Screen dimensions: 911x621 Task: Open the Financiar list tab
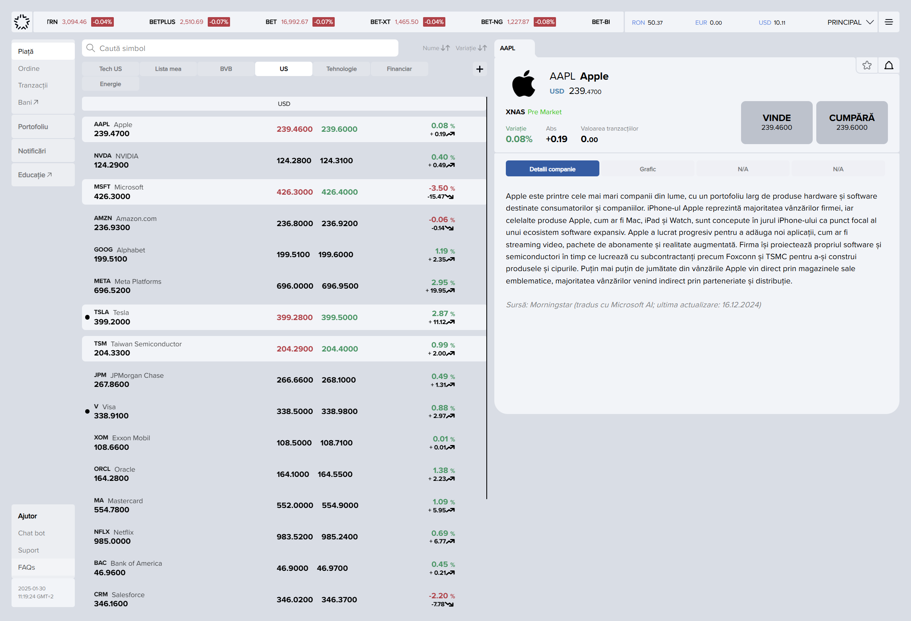[x=399, y=69]
